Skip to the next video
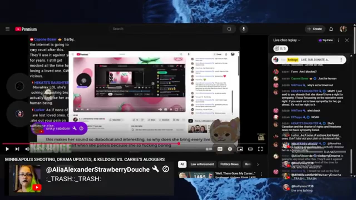 click(x=17, y=149)
